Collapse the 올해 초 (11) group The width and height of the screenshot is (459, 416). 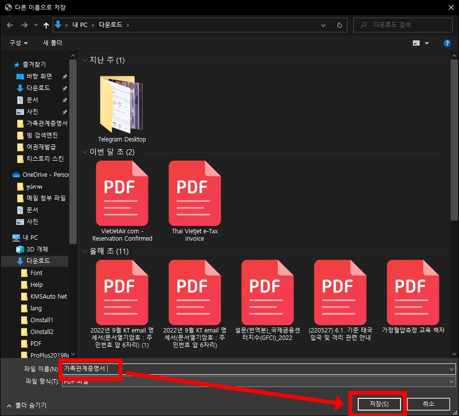[x=85, y=251]
